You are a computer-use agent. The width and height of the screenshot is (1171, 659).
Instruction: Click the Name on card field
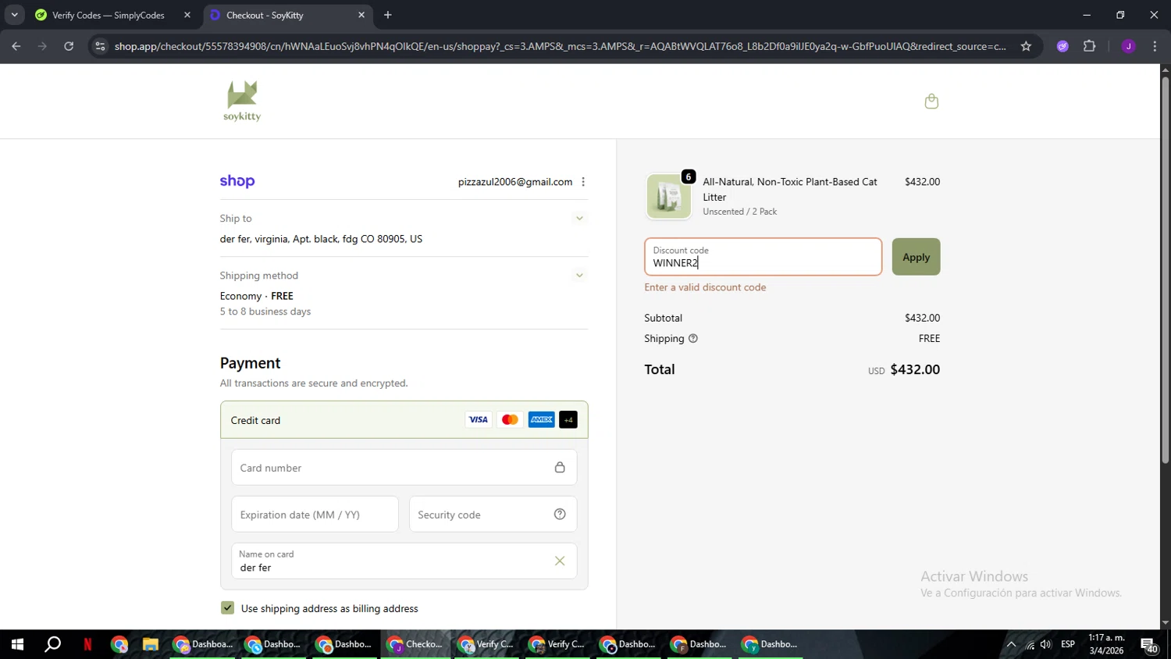coord(404,561)
